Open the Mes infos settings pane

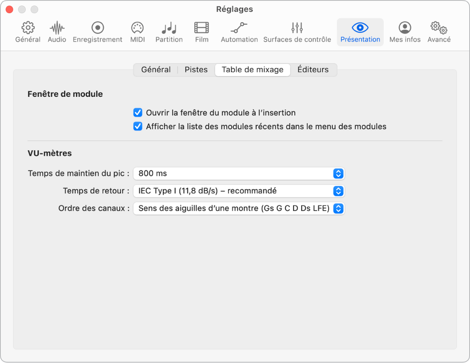(404, 32)
